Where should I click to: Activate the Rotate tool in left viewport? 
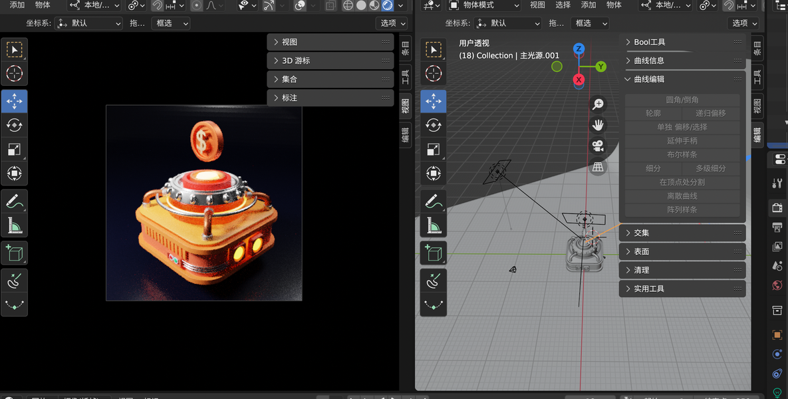point(14,125)
